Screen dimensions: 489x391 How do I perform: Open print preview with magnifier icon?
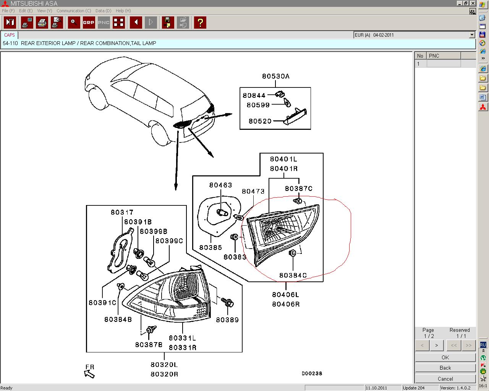tap(57, 23)
